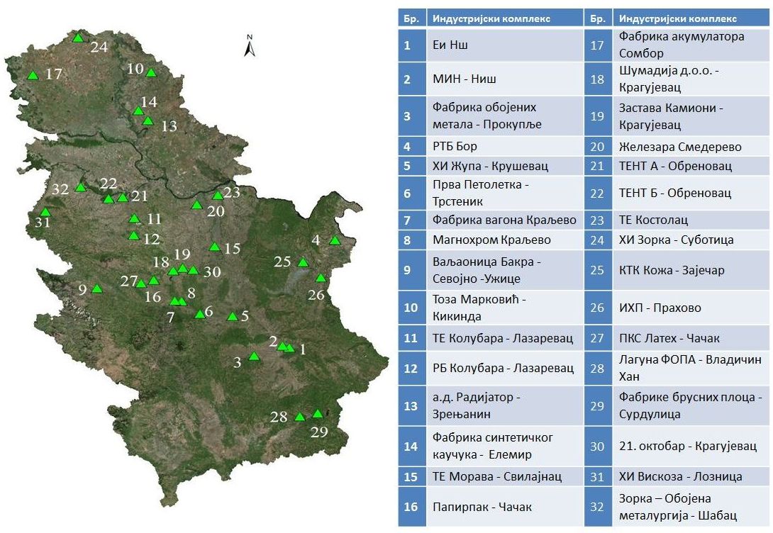The width and height of the screenshot is (773, 533).
Task: Select map marker triangle number 15
Action: [x=214, y=247]
